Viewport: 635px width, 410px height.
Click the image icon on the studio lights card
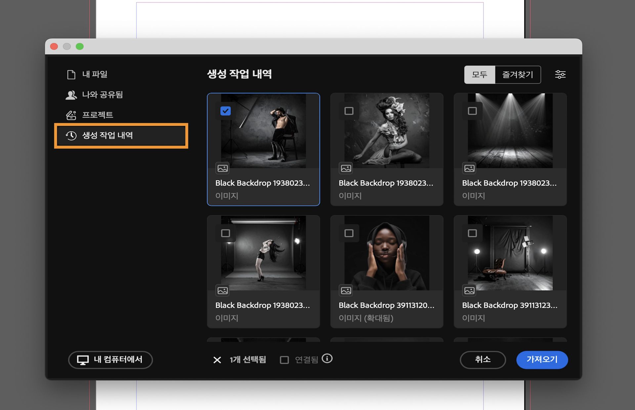(469, 290)
